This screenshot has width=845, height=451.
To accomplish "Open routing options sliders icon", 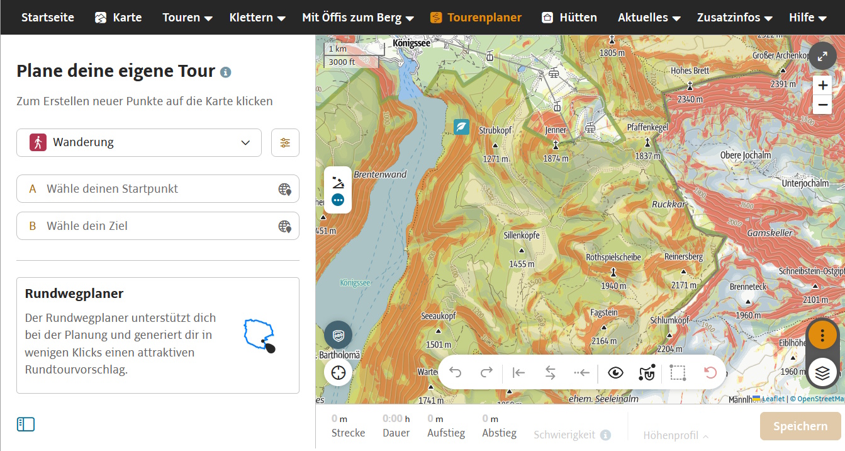I will (285, 143).
